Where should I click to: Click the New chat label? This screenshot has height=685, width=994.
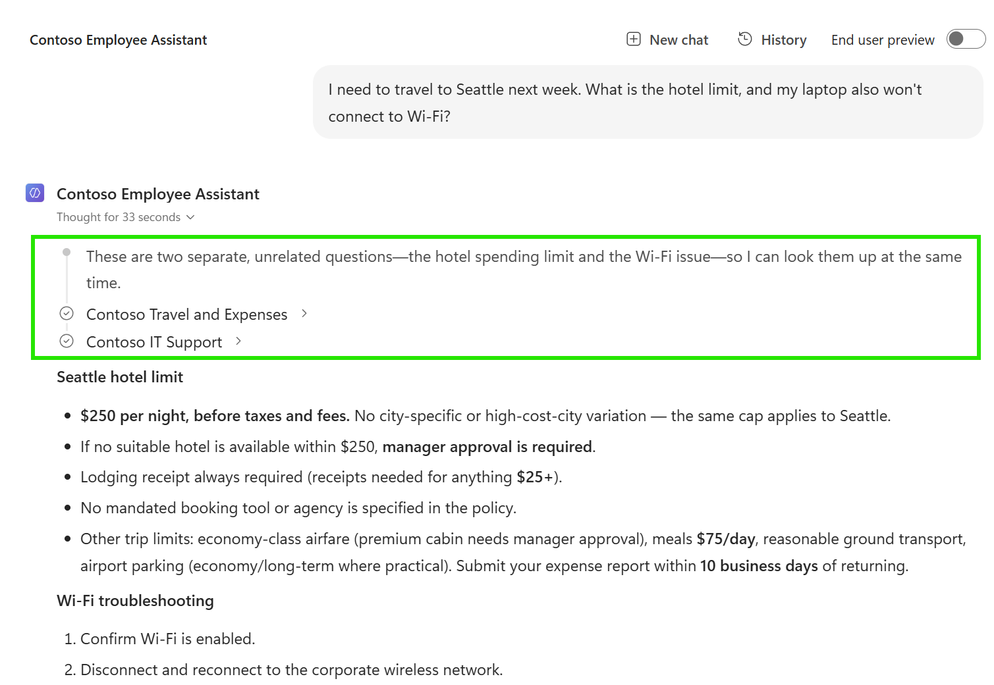click(x=678, y=40)
